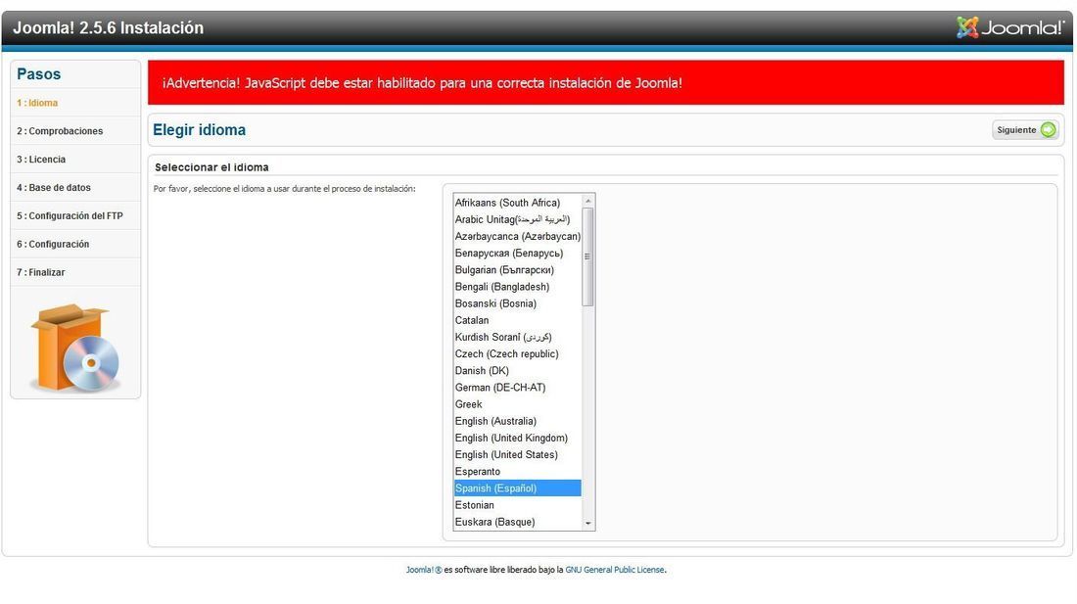This screenshot has width=1077, height=604.
Task: Go to step 4: Base de datos
Action: click(x=54, y=187)
